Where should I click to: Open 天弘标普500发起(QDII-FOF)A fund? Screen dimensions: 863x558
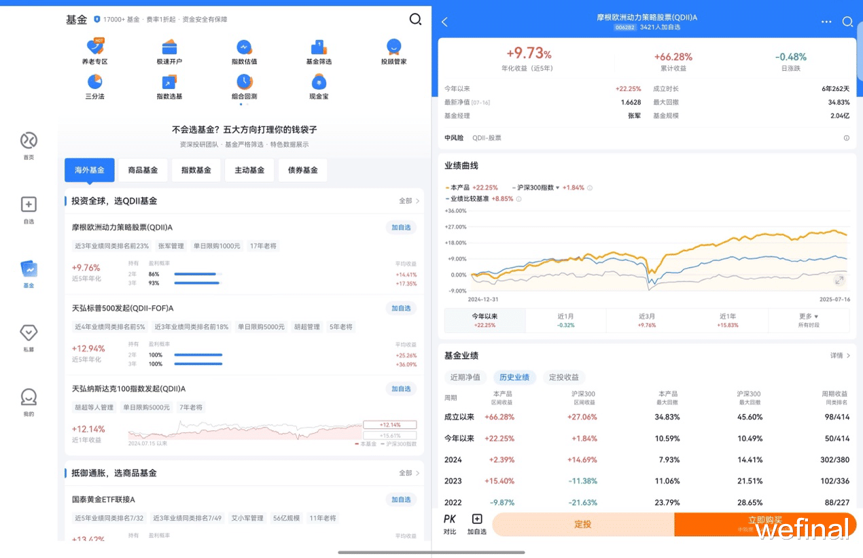tap(123, 309)
